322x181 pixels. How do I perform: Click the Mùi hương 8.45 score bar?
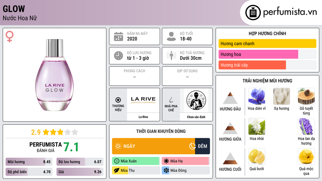(x=29, y=162)
